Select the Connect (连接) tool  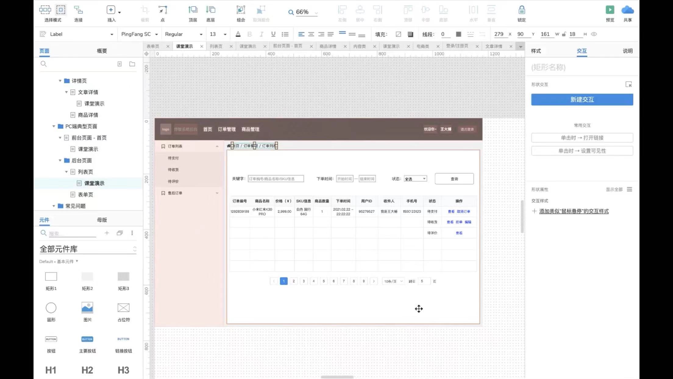[78, 10]
